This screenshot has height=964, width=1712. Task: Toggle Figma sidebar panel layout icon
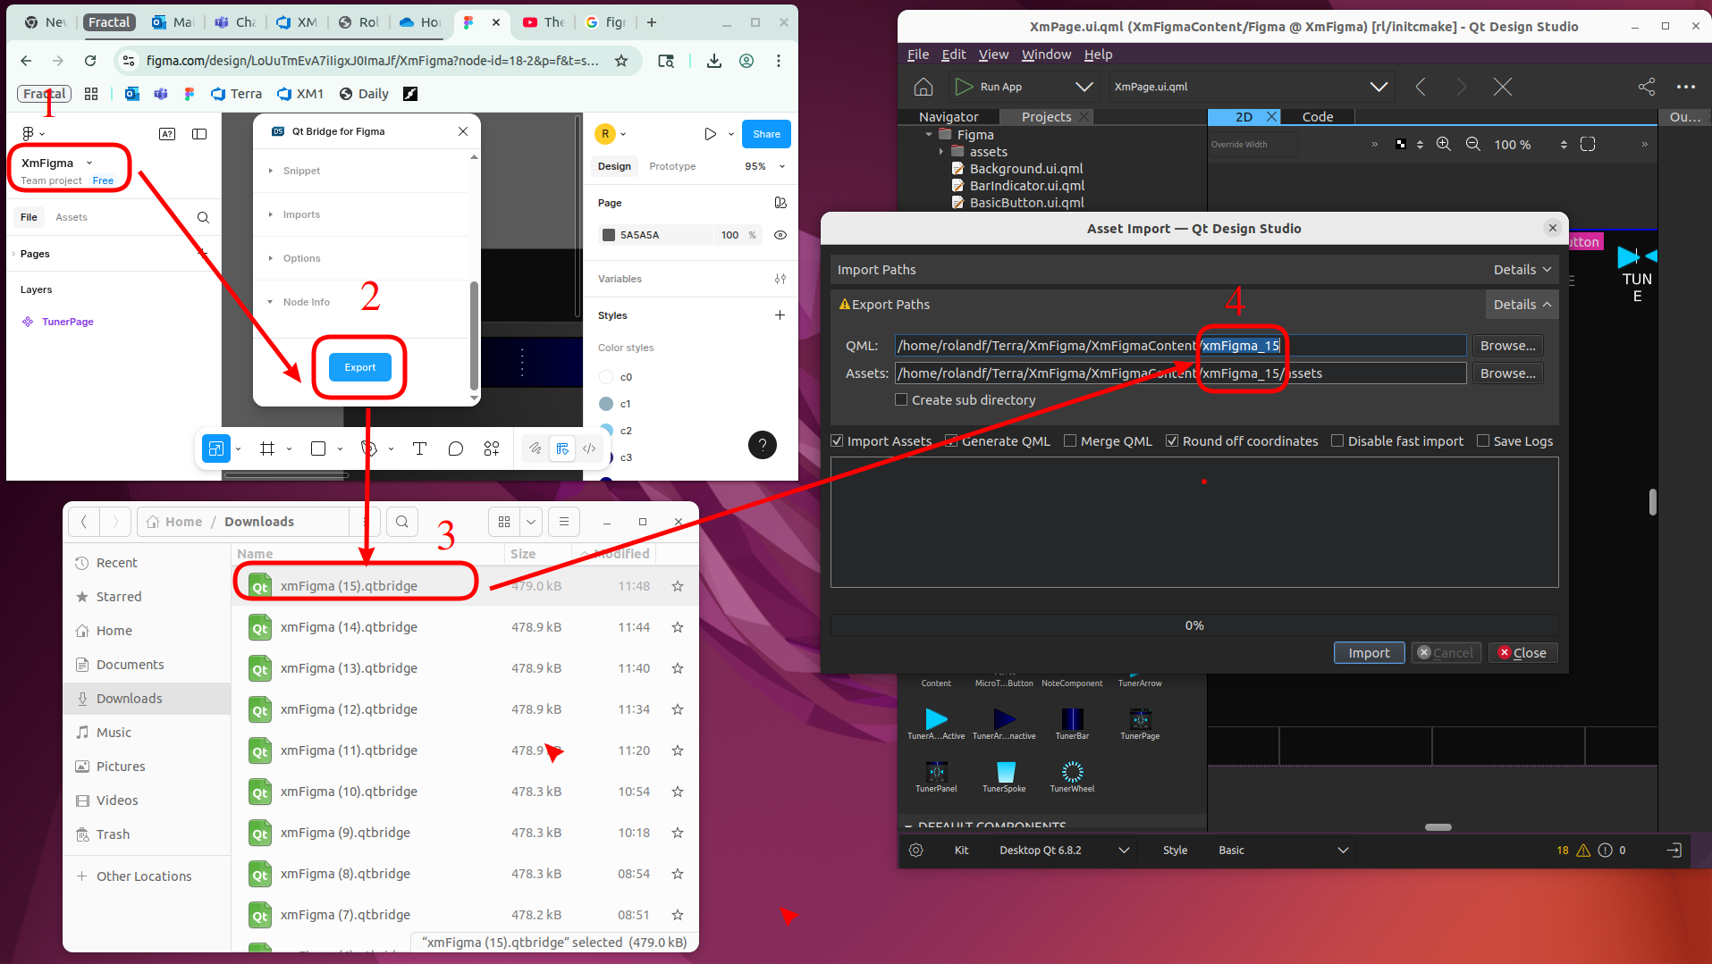click(199, 134)
